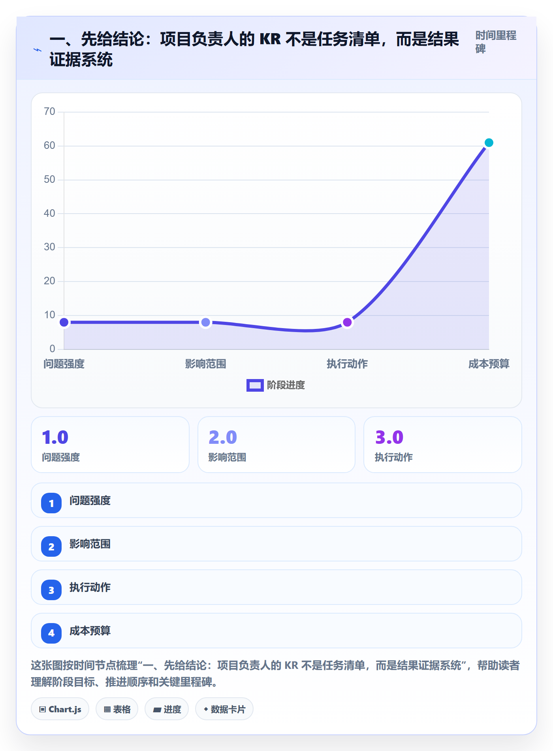The height and width of the screenshot is (751, 553).
Task: Click the 时间里程碑 label in the header
Action: [x=496, y=42]
